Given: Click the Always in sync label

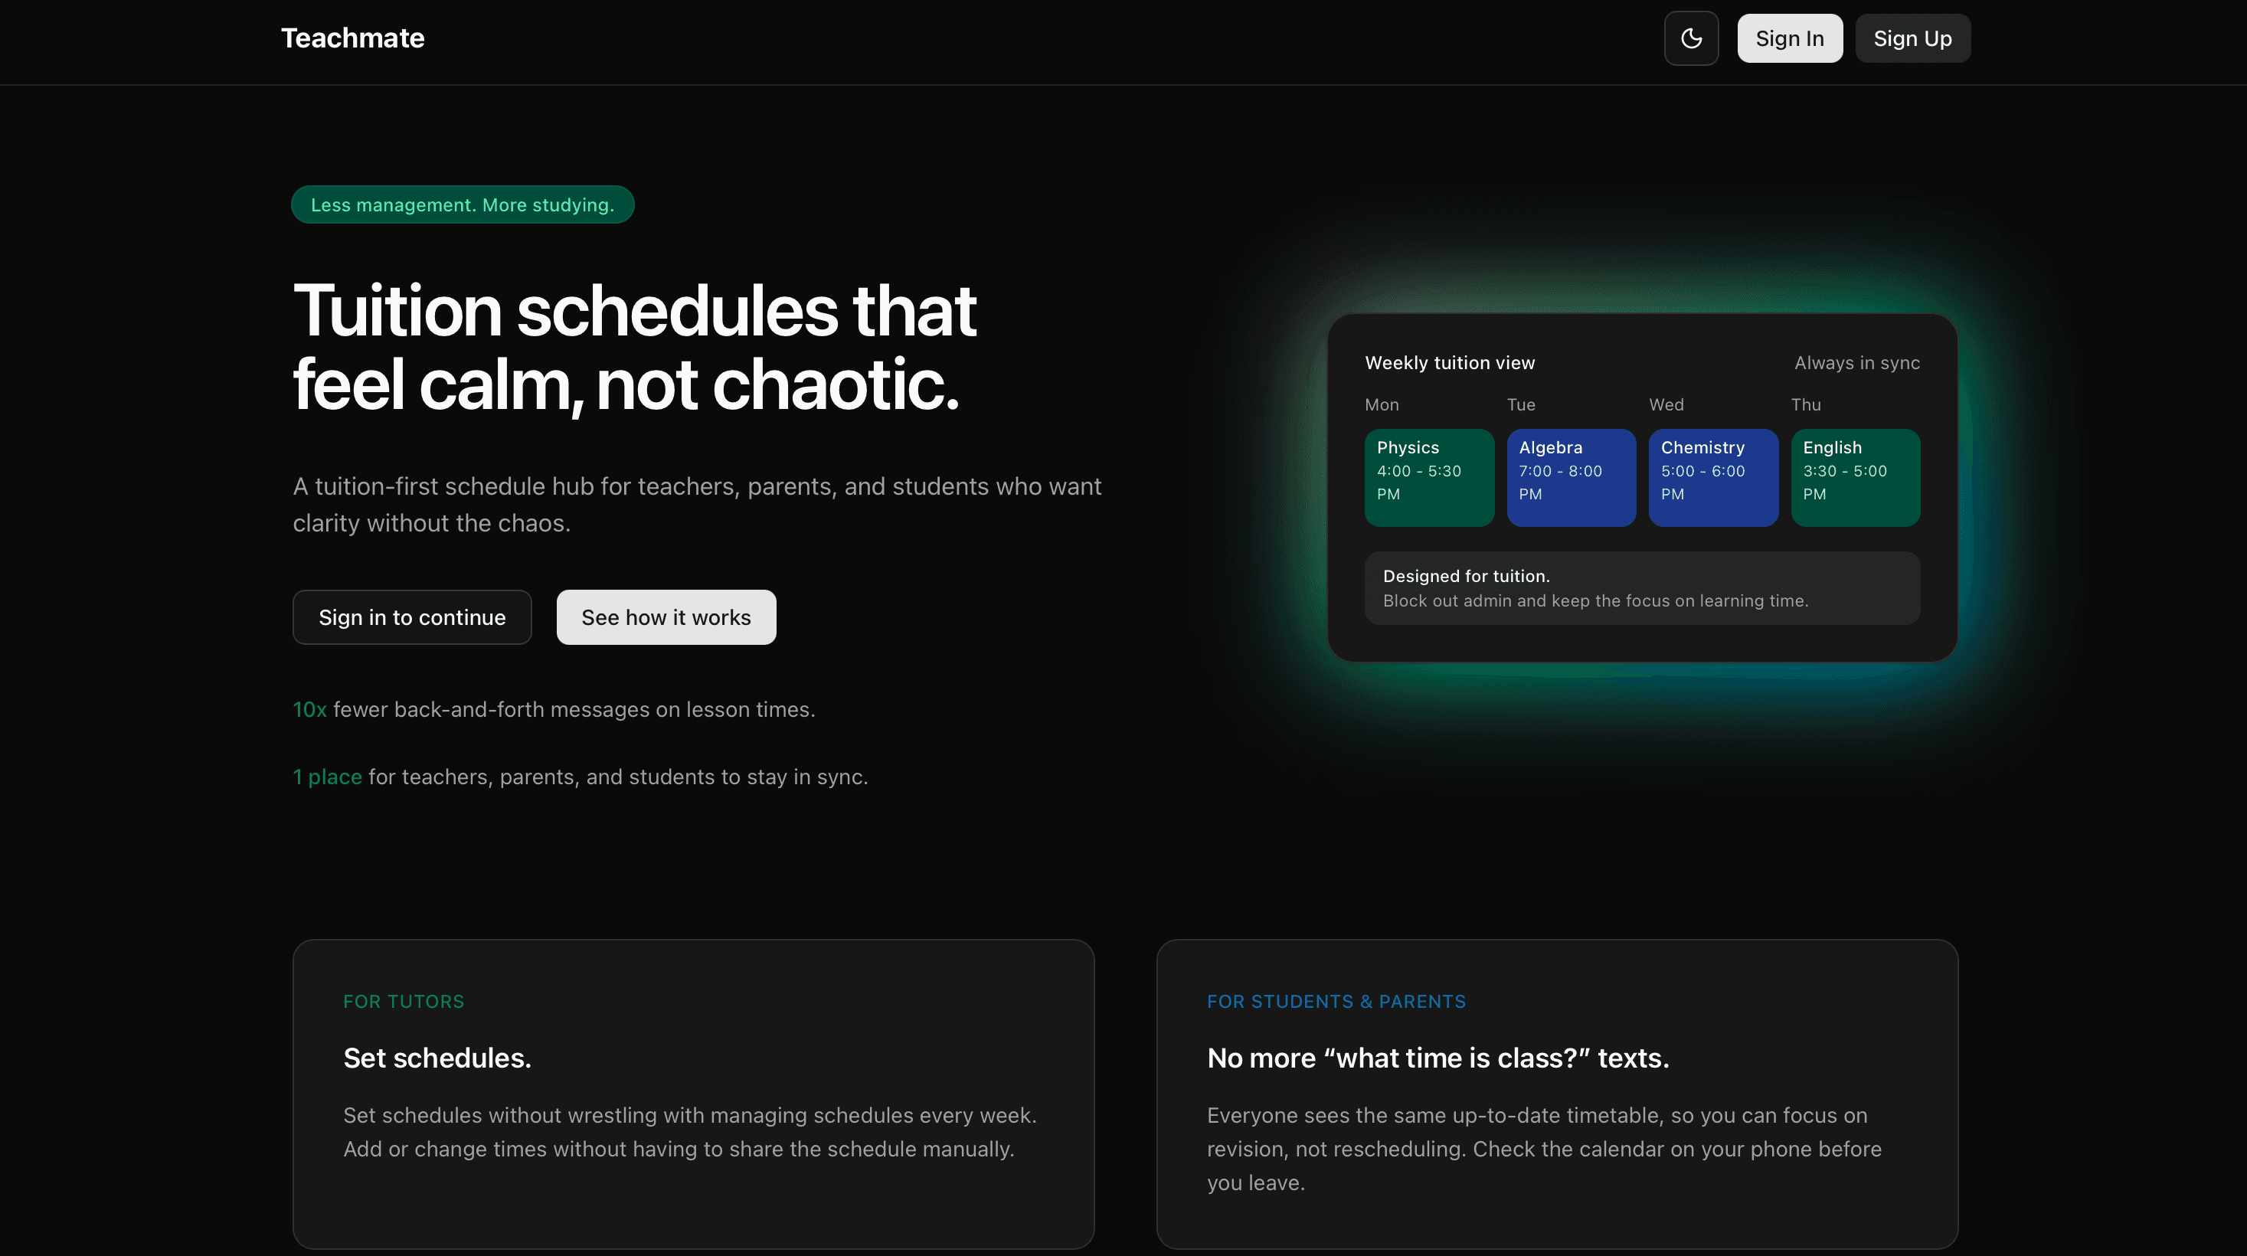Looking at the screenshot, I should [1856, 363].
